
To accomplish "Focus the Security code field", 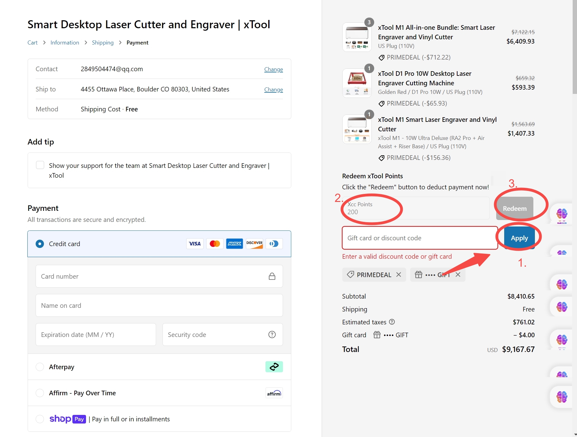I will (222, 335).
